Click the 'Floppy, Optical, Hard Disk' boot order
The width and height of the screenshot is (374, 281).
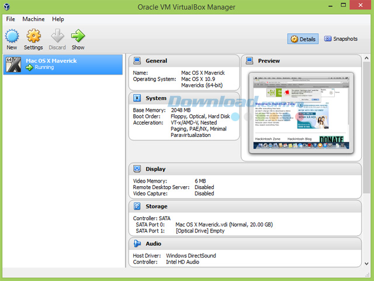point(200,116)
